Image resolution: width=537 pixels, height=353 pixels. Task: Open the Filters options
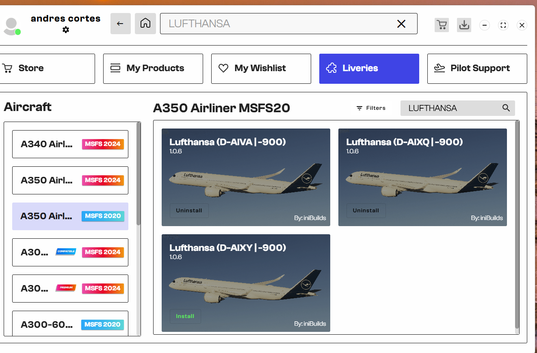(371, 108)
